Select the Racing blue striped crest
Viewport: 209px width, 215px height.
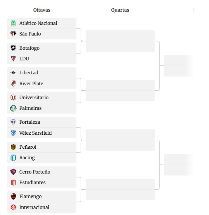pos(13,158)
